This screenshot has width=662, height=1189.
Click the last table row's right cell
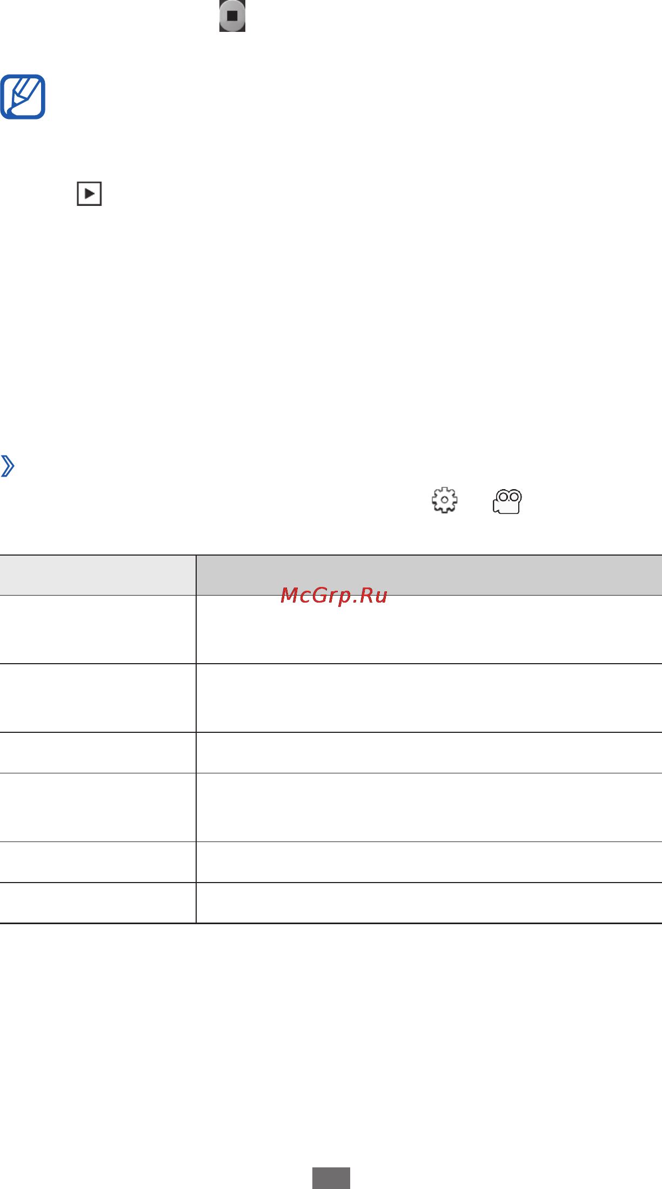coord(429,903)
